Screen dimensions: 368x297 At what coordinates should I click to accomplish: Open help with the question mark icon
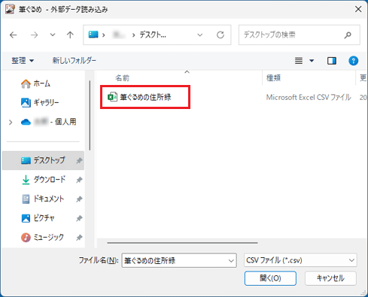[x=353, y=61]
